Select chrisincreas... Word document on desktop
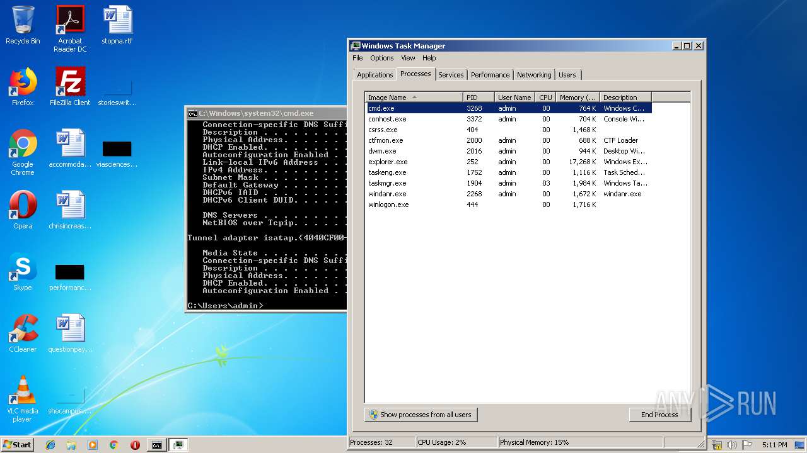The height and width of the screenshot is (453, 807). coord(70,210)
